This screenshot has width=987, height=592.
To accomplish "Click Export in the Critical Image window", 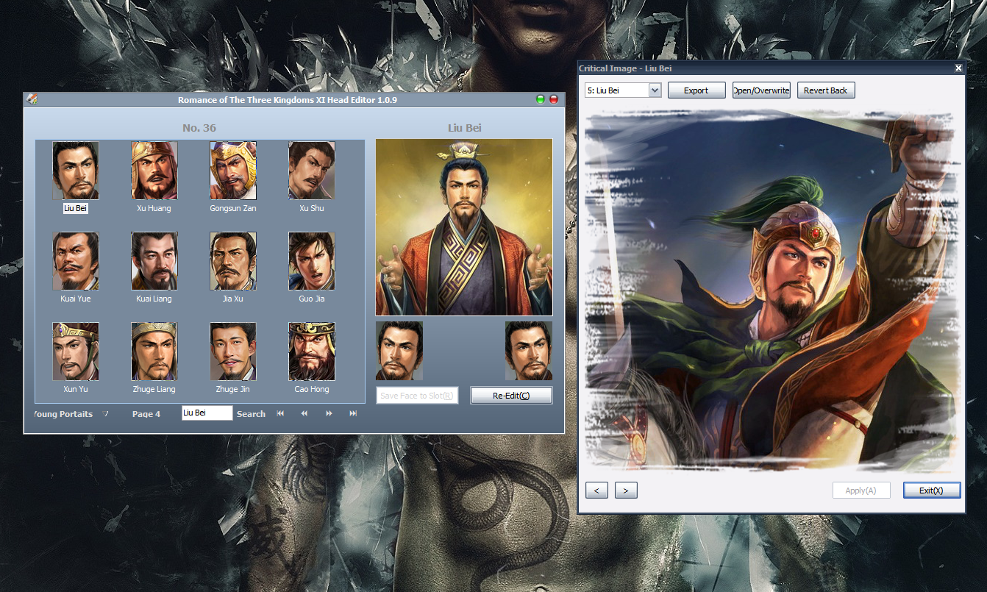I will [696, 90].
